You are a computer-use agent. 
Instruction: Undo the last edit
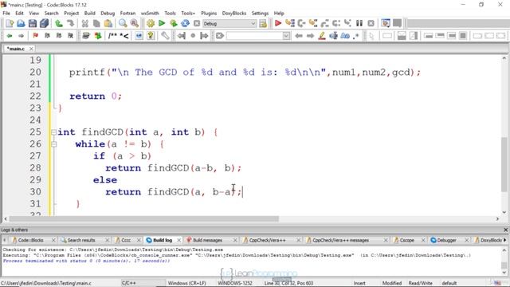tap(59, 23)
